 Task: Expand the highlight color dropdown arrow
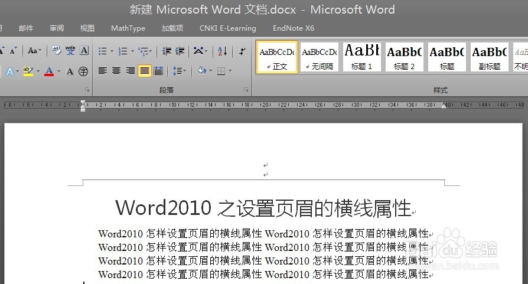click(x=38, y=71)
